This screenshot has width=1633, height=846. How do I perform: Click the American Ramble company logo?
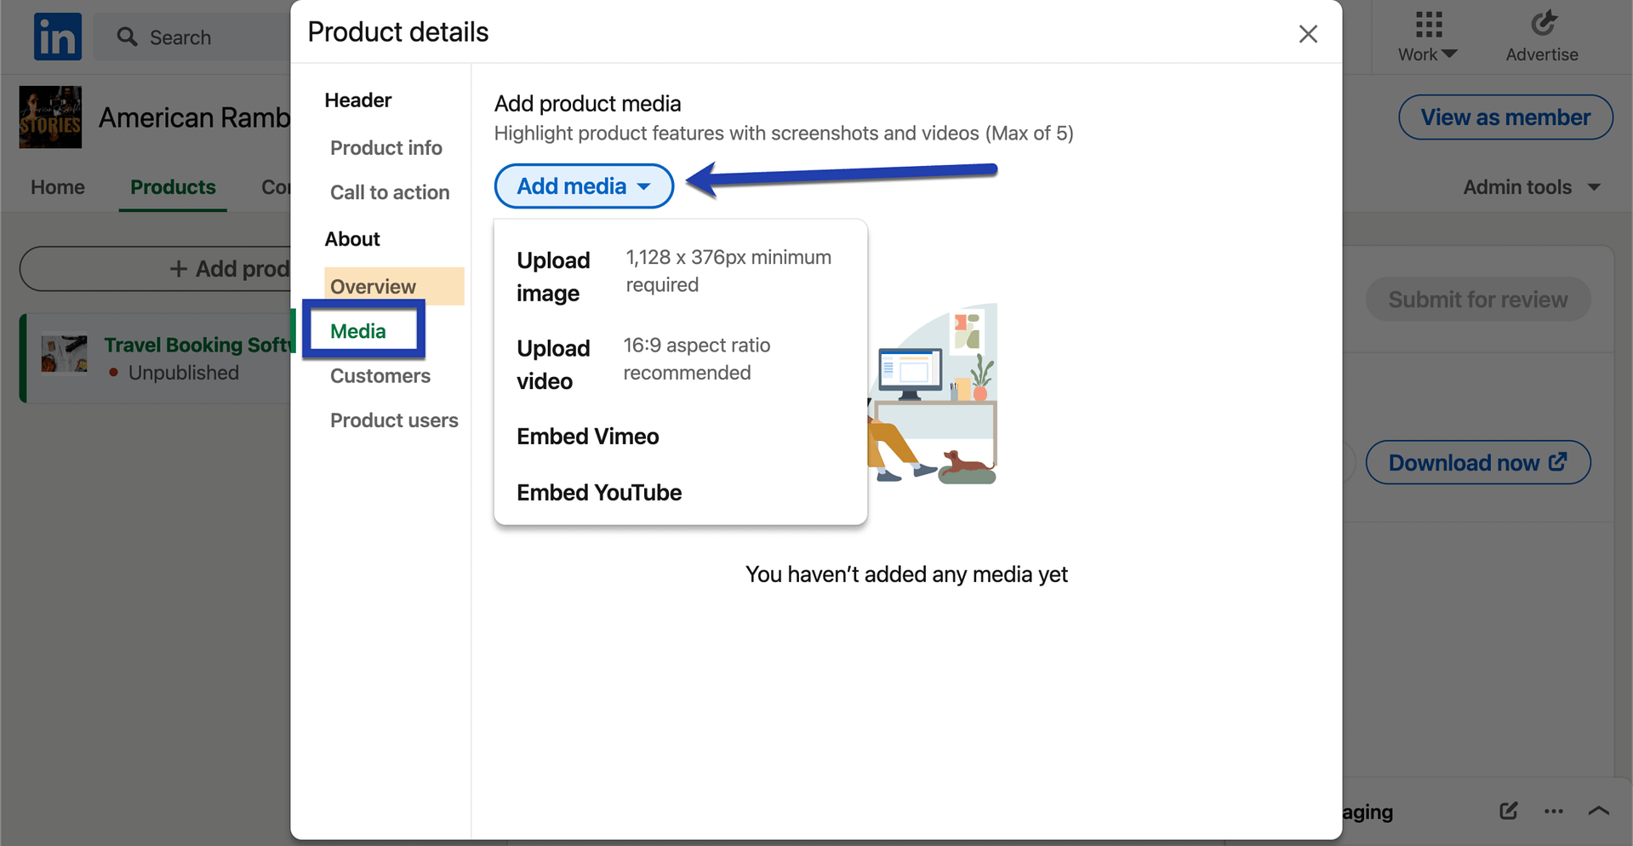coord(50,117)
